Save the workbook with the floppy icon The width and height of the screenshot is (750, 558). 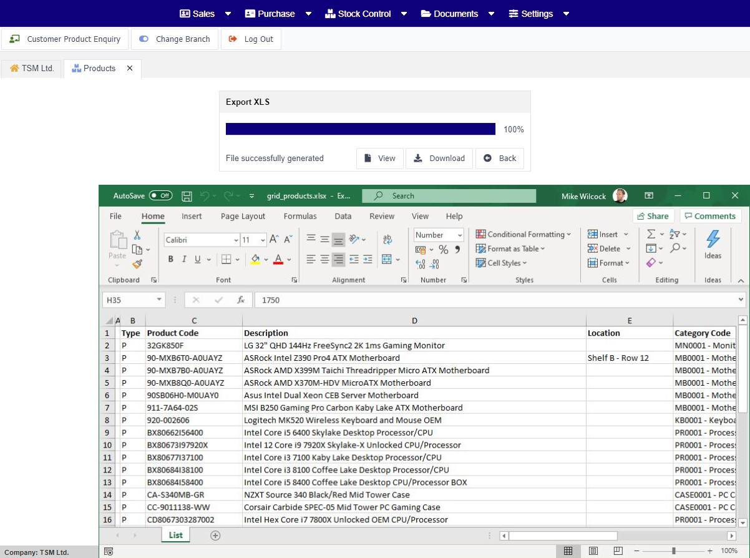tap(187, 196)
